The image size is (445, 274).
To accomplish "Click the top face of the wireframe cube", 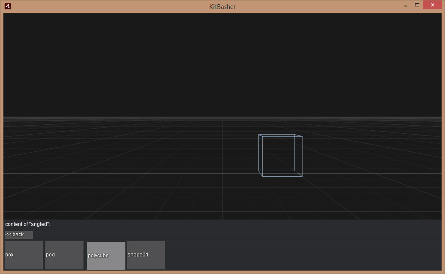I will tap(280, 136).
